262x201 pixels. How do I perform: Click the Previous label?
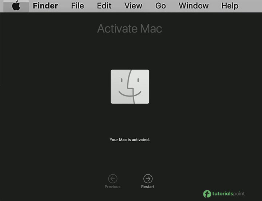[x=112, y=187]
